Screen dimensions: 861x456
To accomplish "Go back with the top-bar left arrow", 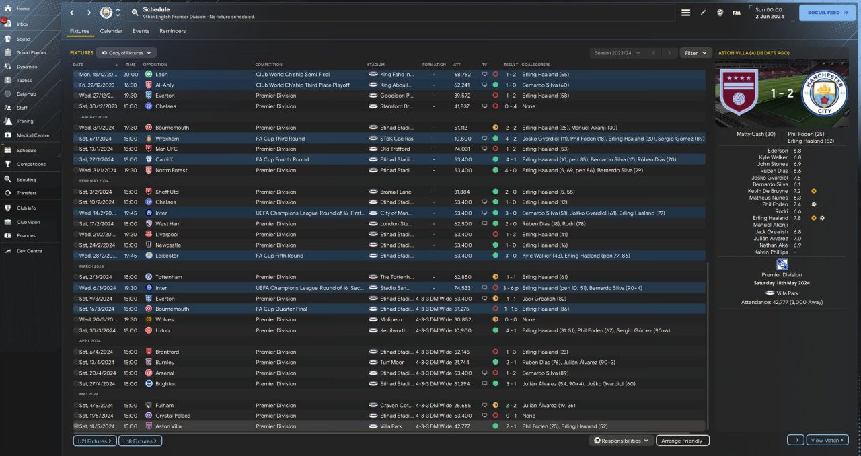I will [x=73, y=13].
